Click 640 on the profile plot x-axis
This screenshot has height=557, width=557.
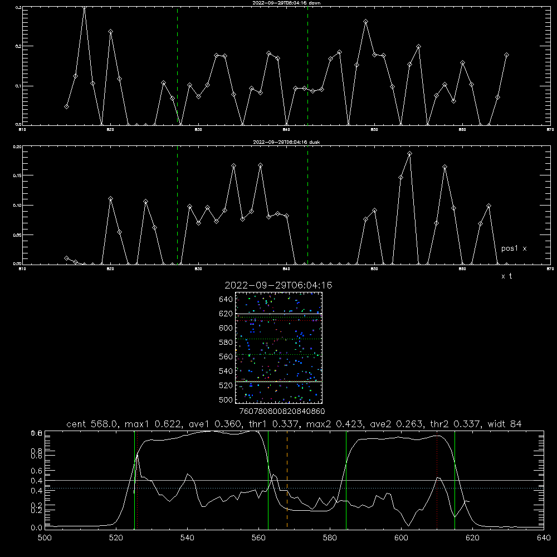[x=544, y=538]
